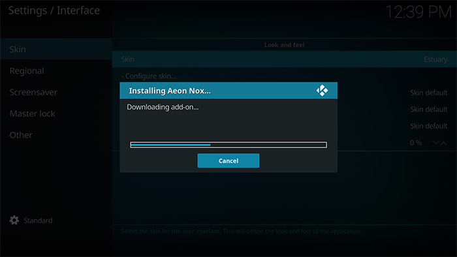Open the Regional settings category
457x257 pixels.
(55, 70)
